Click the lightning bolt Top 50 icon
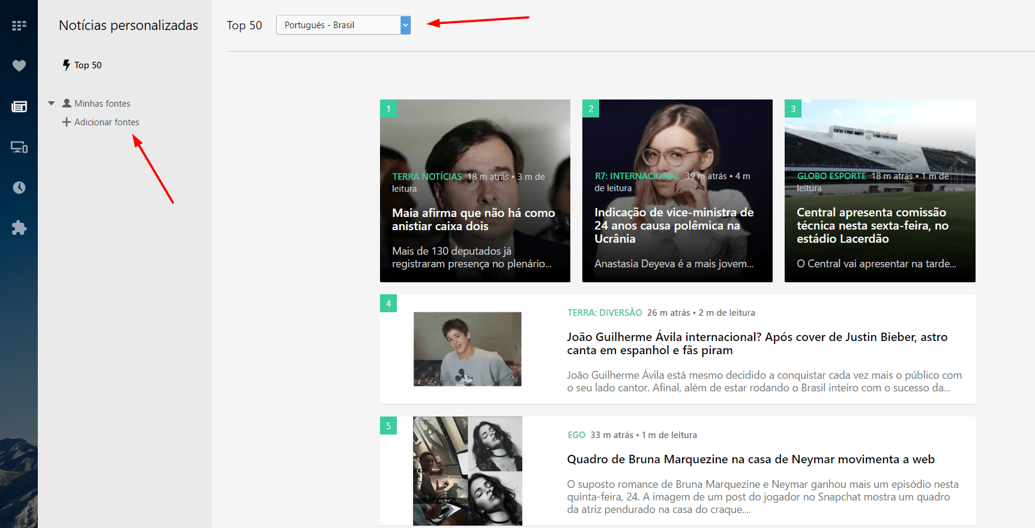The height and width of the screenshot is (528, 1035). pyautogui.click(x=67, y=65)
